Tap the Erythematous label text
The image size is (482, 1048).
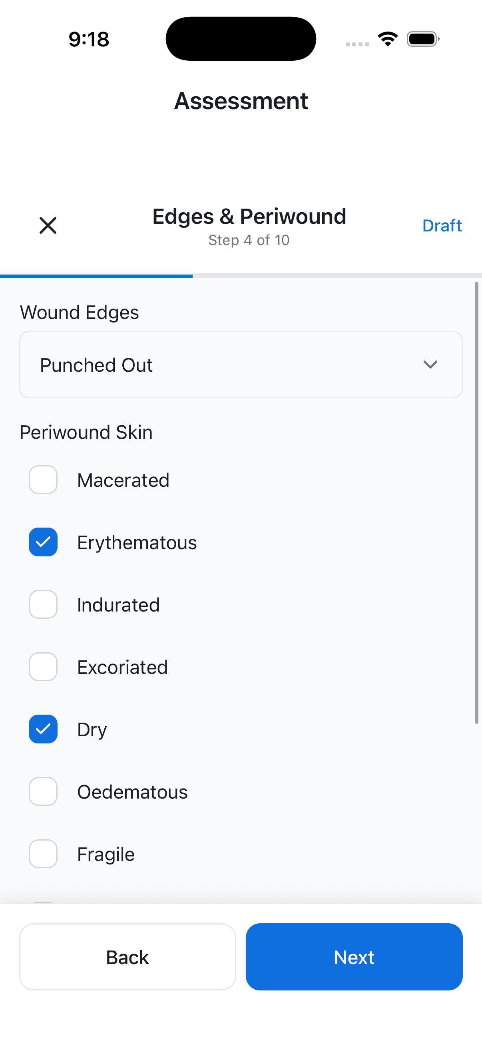pyautogui.click(x=137, y=543)
